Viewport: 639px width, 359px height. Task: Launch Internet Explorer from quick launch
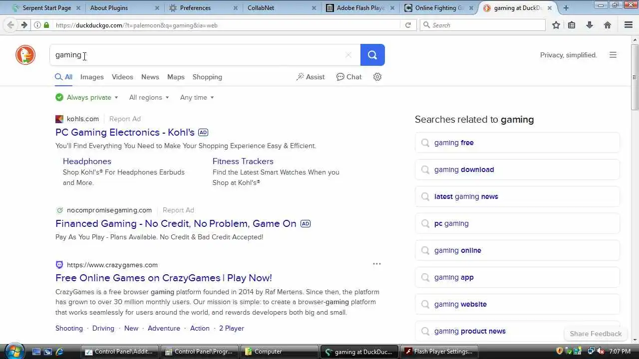[59, 352]
